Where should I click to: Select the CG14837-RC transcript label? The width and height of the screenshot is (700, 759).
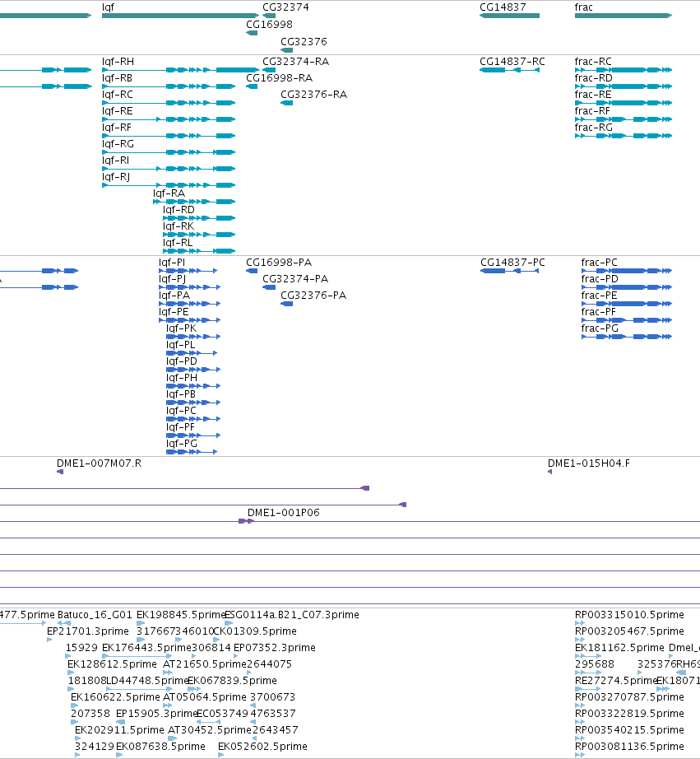pos(512,62)
